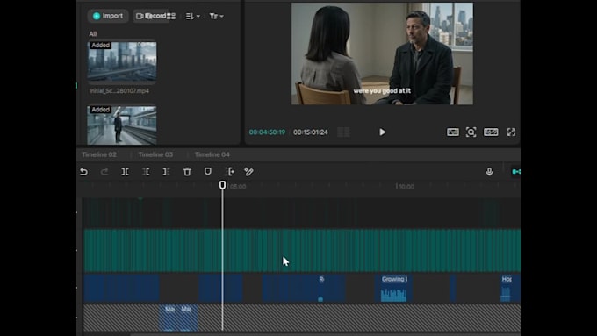This screenshot has height=336, width=597.
Task: Open the media filter dropdown
Action: (216, 16)
